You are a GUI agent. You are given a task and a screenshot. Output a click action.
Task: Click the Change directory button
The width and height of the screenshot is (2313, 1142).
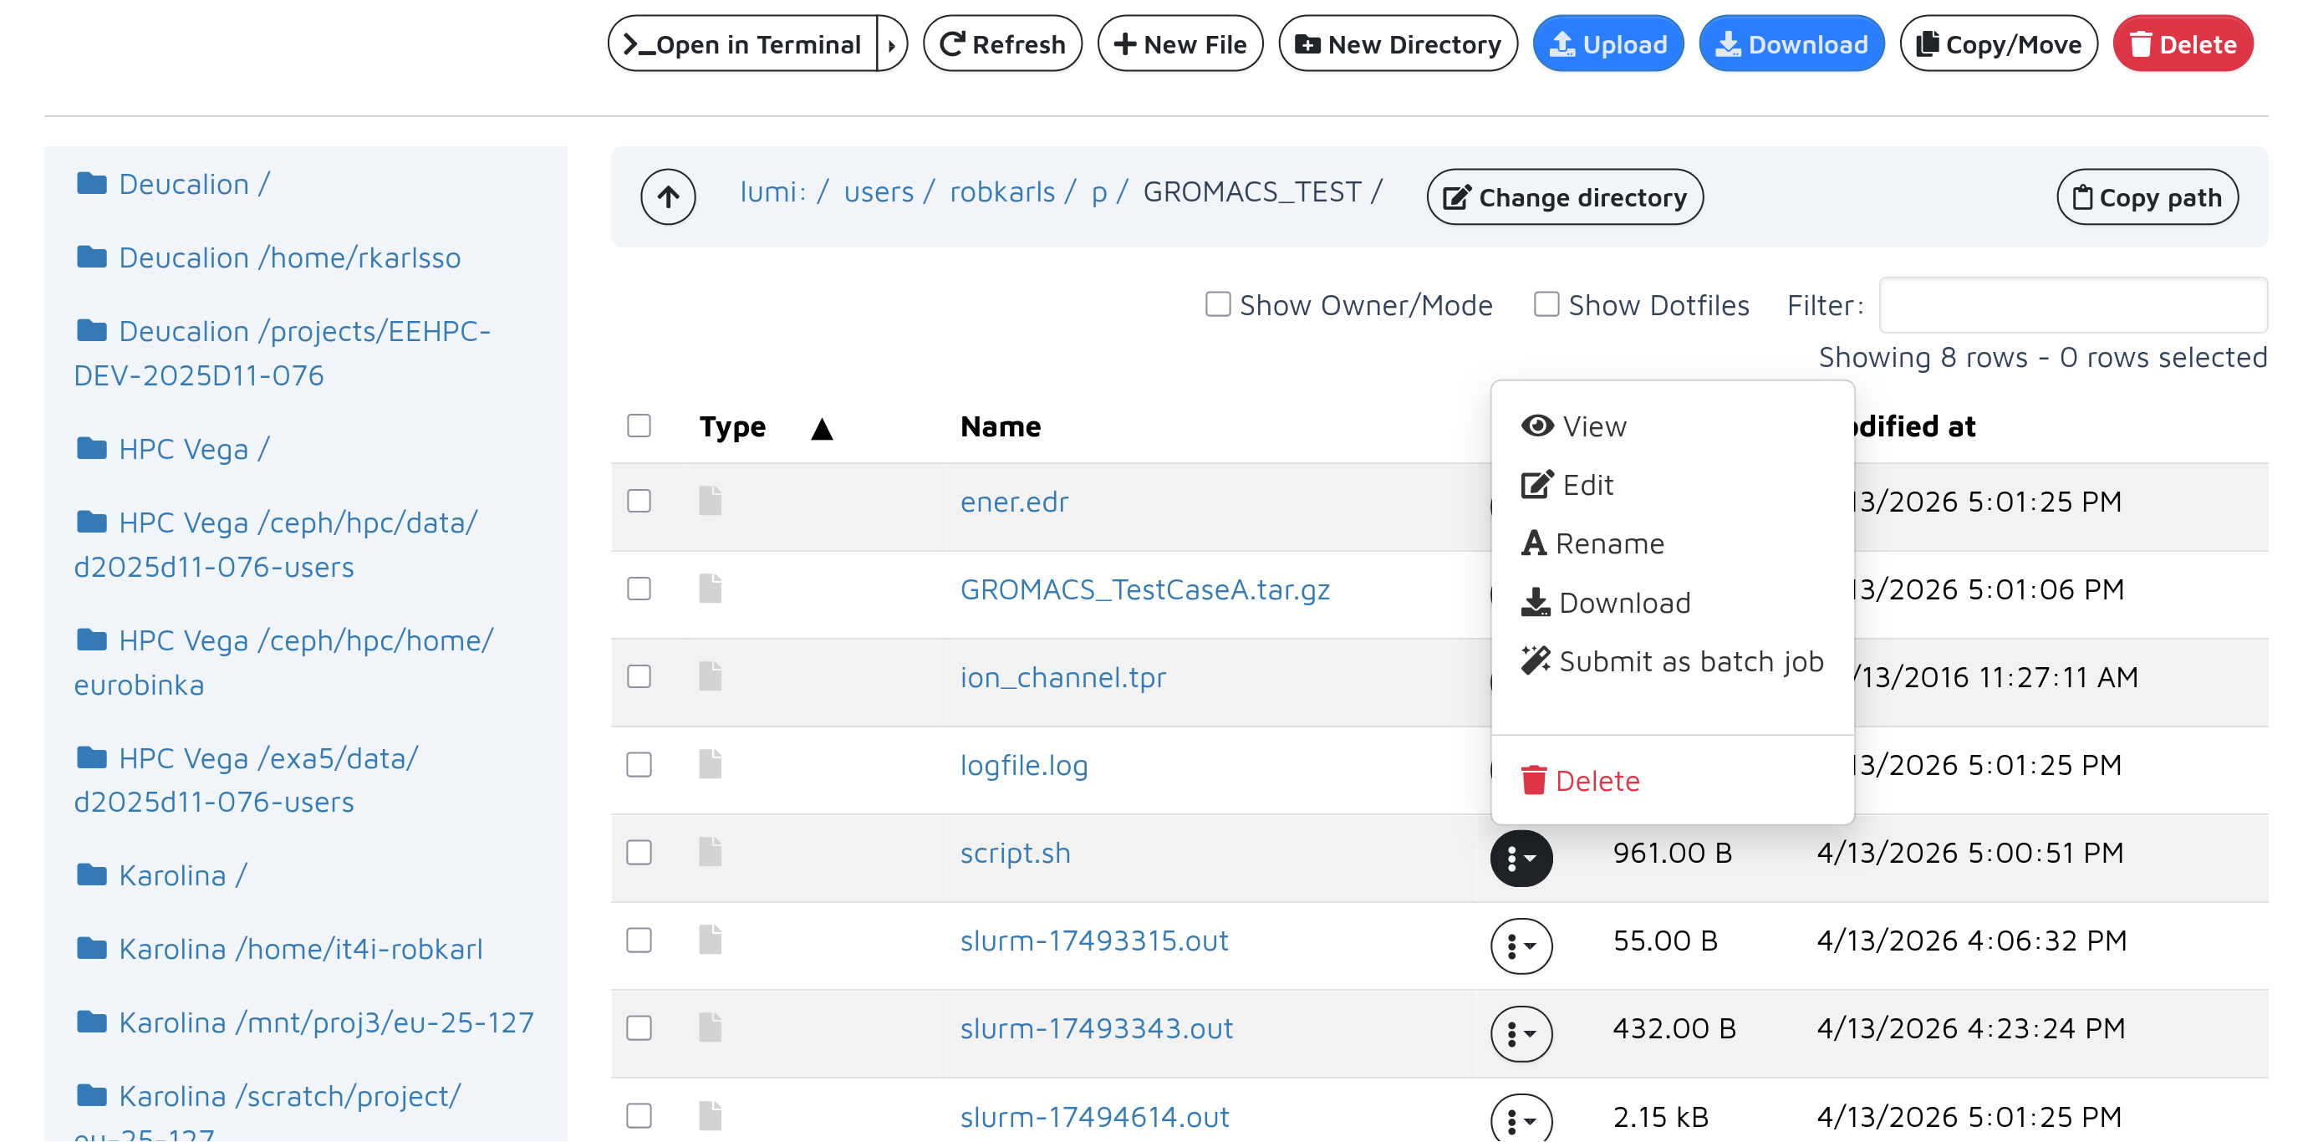tap(1564, 196)
